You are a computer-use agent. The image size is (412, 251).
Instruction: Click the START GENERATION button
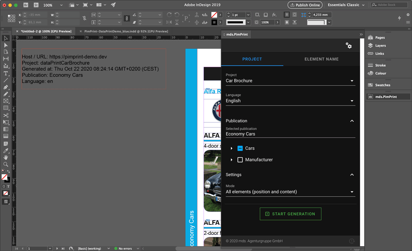click(x=290, y=214)
